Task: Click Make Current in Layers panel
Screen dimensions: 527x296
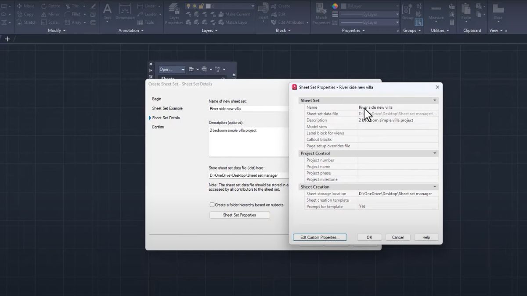Action: 234,14
